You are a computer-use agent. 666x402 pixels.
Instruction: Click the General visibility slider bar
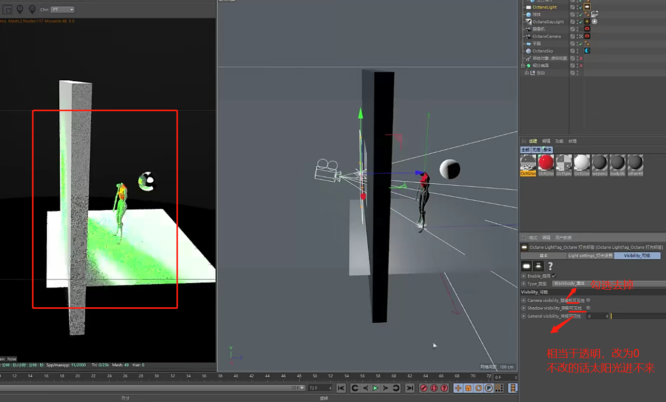coord(638,316)
